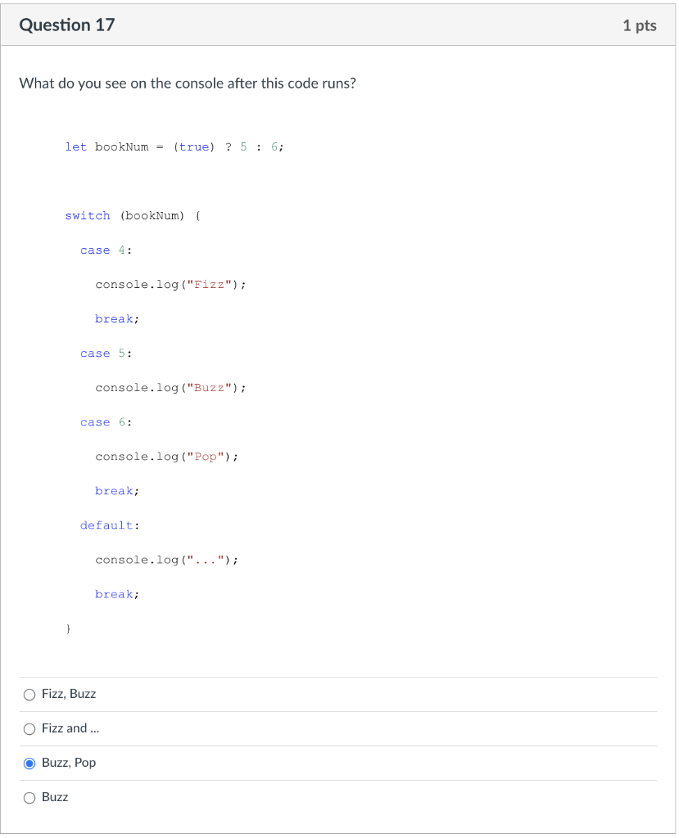Click the "Fizz, Buzz" answer label text
Image resolution: width=679 pixels, height=838 pixels.
[x=69, y=694]
